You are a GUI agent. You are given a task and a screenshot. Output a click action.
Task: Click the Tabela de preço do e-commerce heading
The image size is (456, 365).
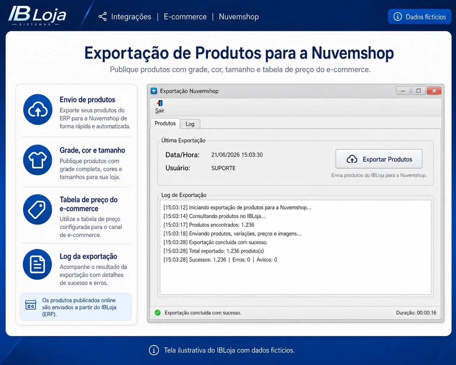pos(88,204)
